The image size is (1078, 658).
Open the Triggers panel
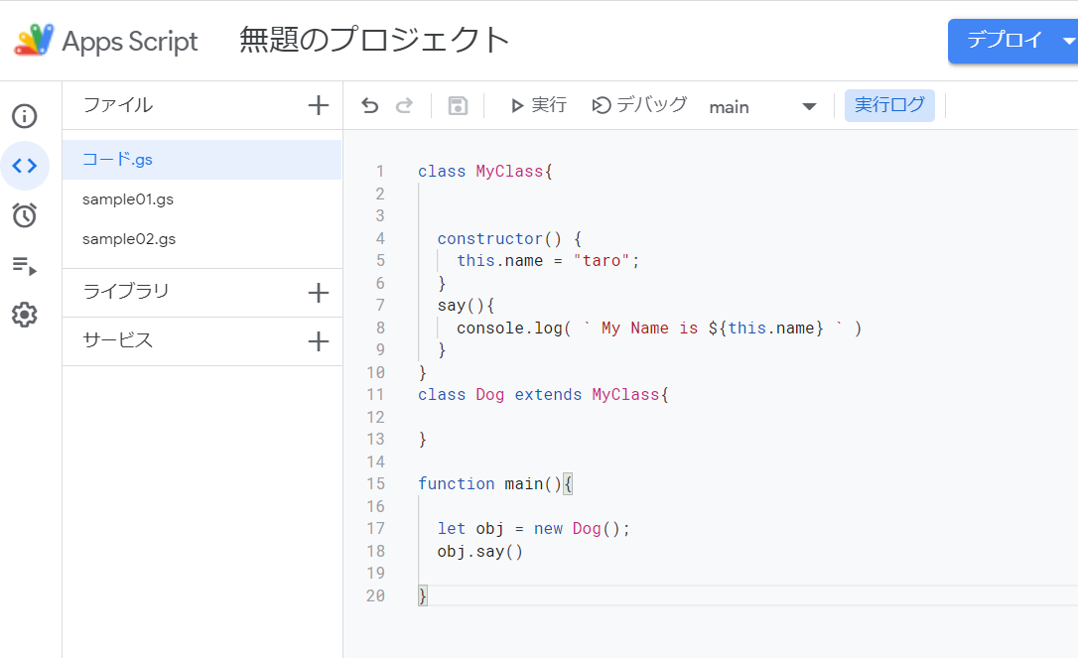tap(25, 215)
